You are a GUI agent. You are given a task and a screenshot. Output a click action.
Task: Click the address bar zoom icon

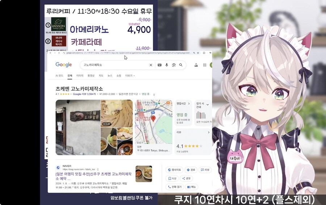194,53
